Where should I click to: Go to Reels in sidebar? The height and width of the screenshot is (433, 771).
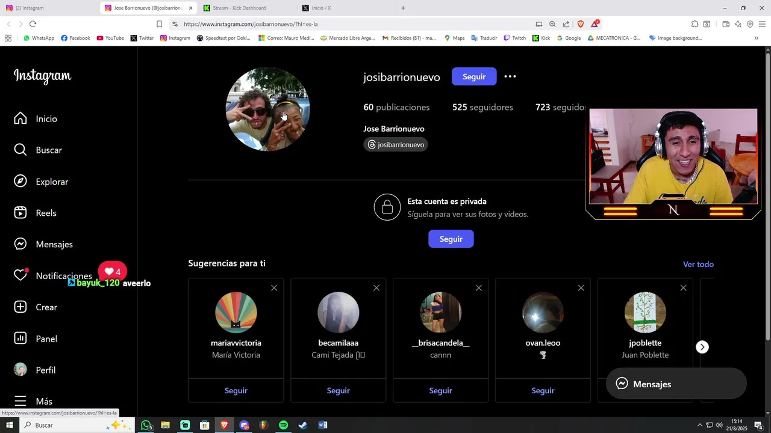[x=36, y=213]
